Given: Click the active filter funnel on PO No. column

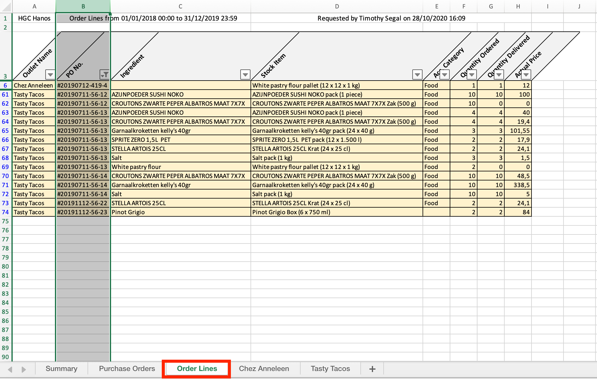Looking at the screenshot, I should click(105, 74).
